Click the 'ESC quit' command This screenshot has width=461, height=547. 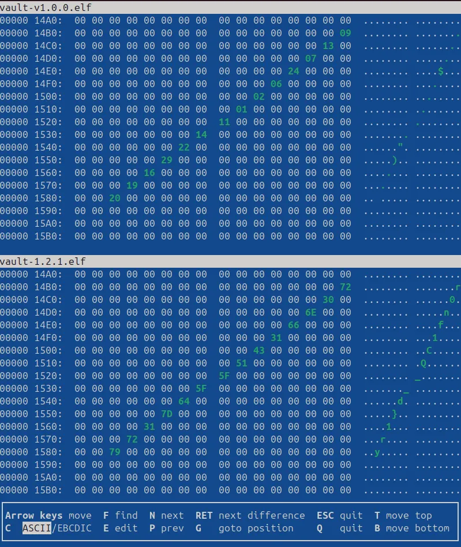pos(339,516)
